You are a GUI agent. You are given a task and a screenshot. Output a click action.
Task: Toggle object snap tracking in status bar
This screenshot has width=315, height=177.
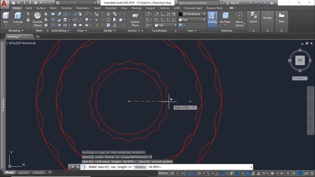click(217, 173)
